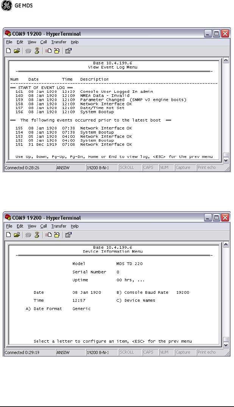Open Edit menu in bottom HyperTerminal window

pos(20,226)
